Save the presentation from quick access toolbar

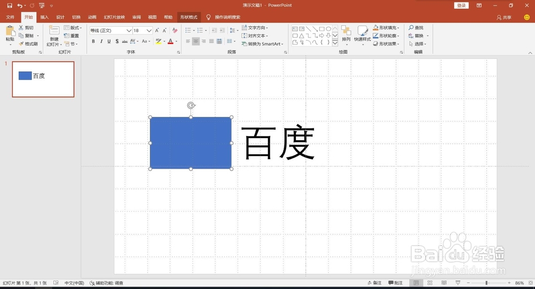point(10,5)
